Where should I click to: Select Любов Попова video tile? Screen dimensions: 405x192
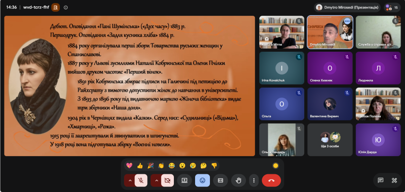click(378, 104)
